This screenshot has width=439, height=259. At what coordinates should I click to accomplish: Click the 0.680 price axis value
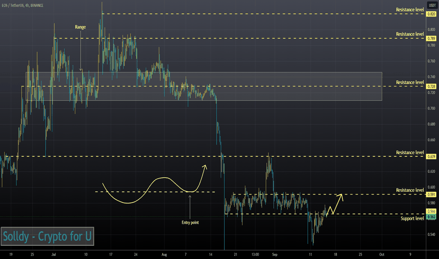coord(431,124)
